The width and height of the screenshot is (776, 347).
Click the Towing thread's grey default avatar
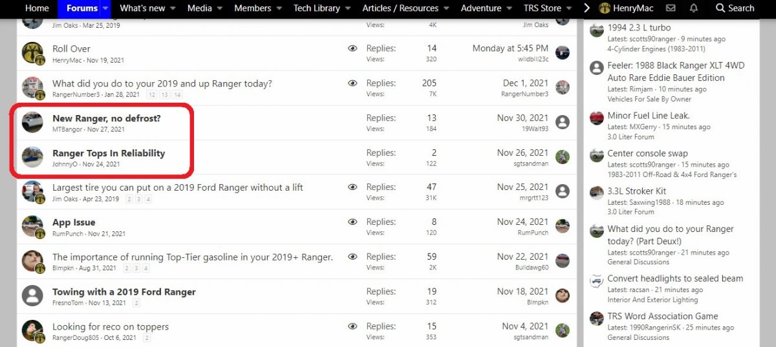pos(32,296)
